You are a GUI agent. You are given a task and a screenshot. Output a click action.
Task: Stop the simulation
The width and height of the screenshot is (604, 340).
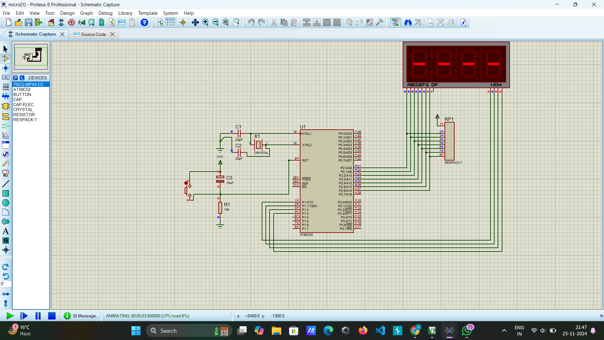pos(52,316)
